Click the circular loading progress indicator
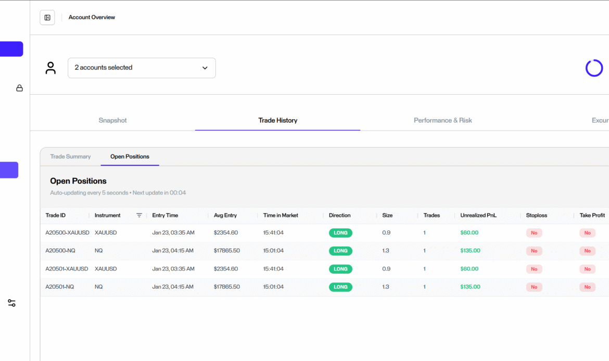The width and height of the screenshot is (609, 361). tap(594, 68)
